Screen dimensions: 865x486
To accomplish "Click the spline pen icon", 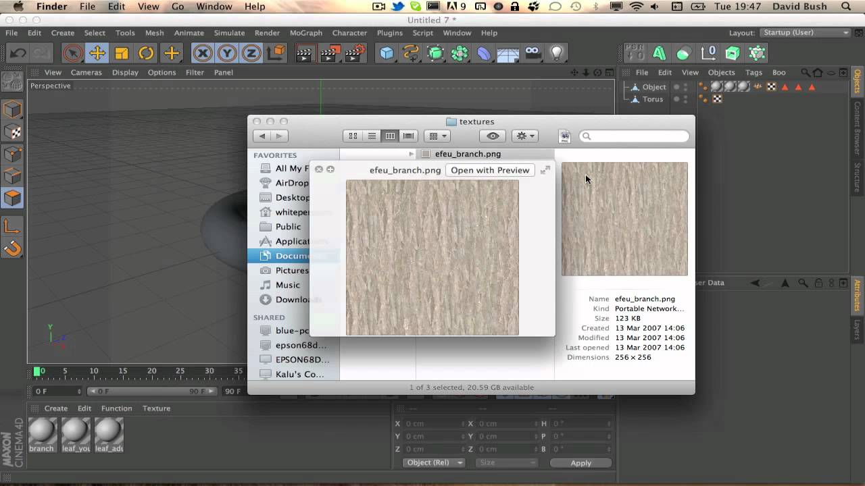I will coord(411,53).
